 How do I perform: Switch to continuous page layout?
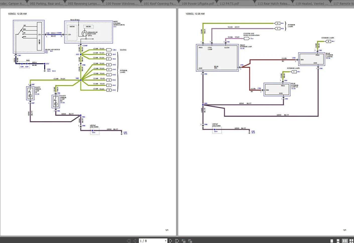pyautogui.click(x=338, y=241)
